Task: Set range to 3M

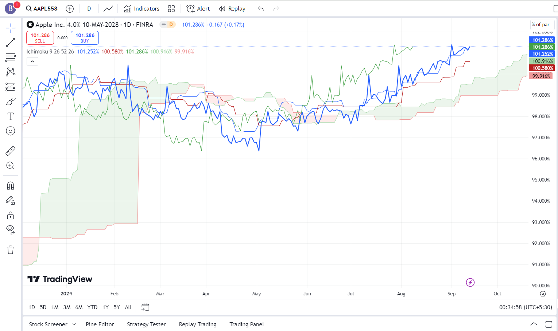Action: click(67, 307)
